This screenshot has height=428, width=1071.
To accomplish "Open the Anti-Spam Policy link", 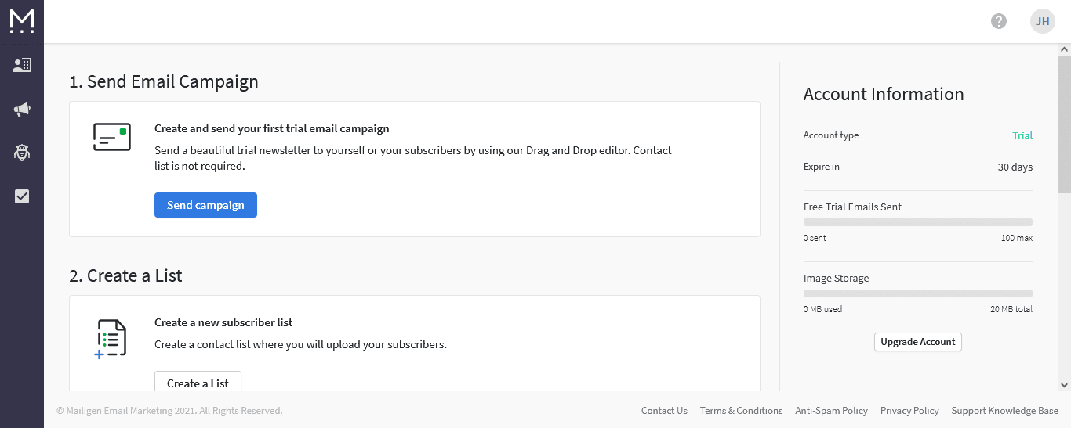I will coord(831,411).
